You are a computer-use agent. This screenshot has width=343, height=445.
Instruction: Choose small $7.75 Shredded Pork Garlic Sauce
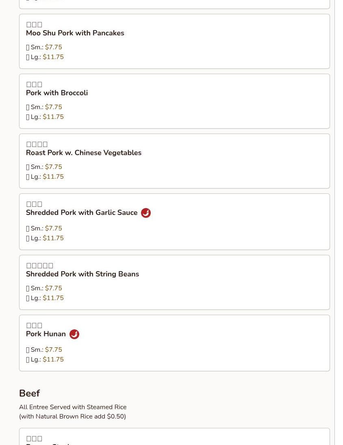[x=44, y=228]
